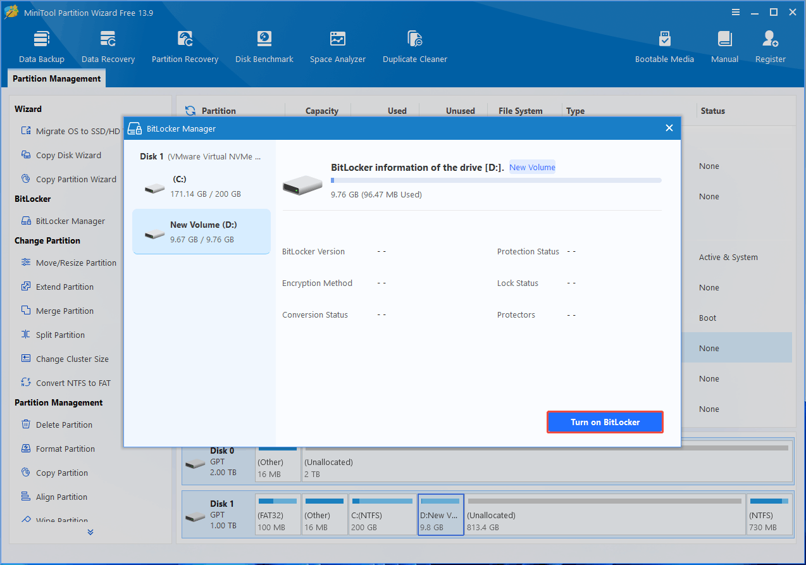Launch Partition Recovery
The height and width of the screenshot is (565, 806).
185,47
